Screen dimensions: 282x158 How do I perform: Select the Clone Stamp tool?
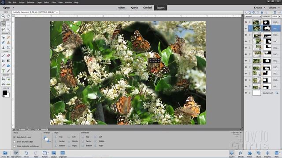pyautogui.click(x=8, y=42)
